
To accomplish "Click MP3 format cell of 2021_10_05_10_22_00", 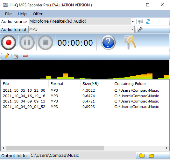I will point(54,90).
